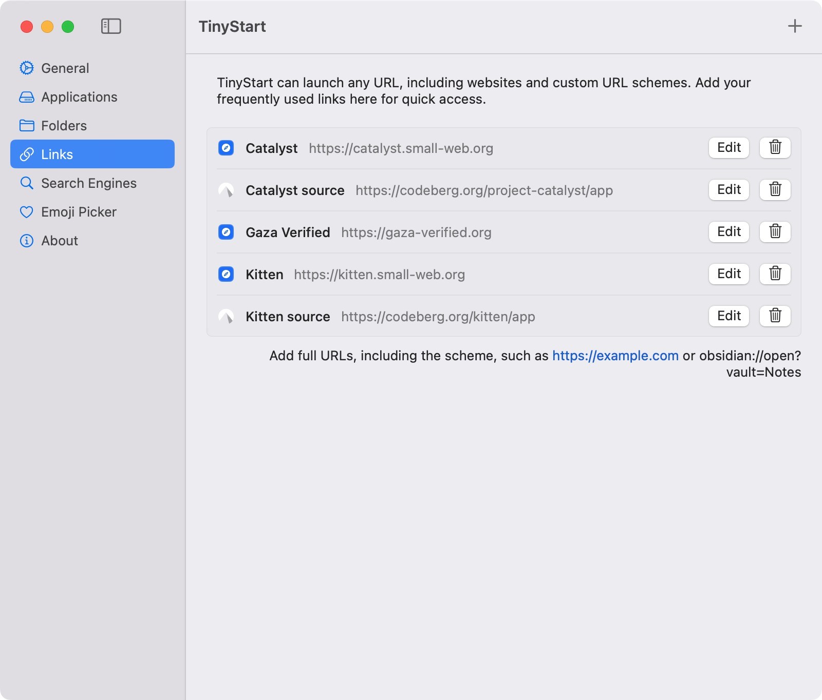The height and width of the screenshot is (700, 822).
Task: Click the Codeberg icon beside Kitten source
Action: 226,317
